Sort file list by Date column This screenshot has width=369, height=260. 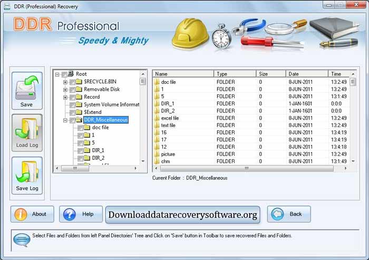coord(307,74)
